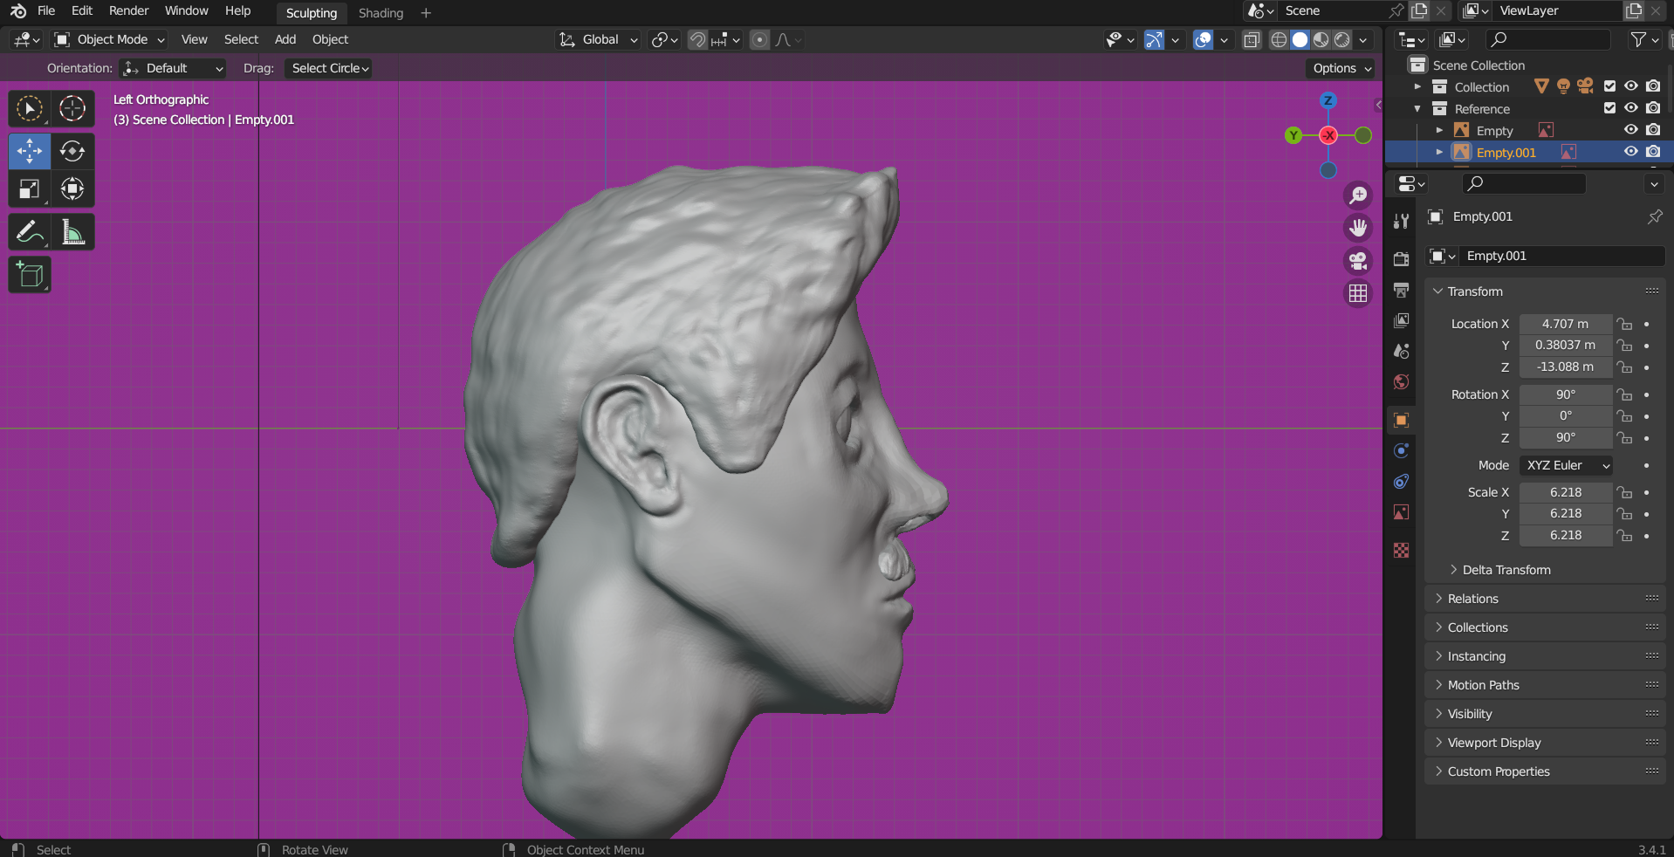Switch orthographic/perspective grid icon
Image resolution: width=1674 pixels, height=857 pixels.
click(1358, 294)
